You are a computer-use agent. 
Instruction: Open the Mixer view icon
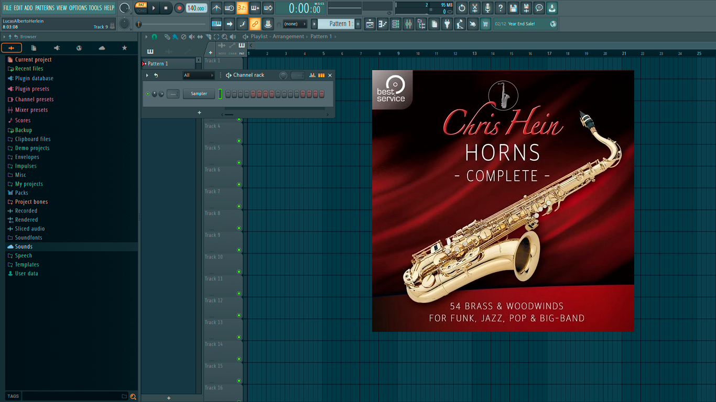[408, 24]
